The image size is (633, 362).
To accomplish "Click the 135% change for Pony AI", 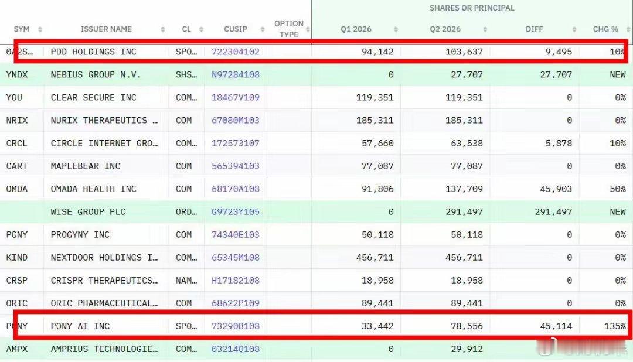I will [x=615, y=326].
